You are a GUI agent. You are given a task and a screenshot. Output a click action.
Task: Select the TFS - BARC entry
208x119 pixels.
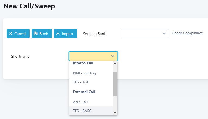[82, 111]
